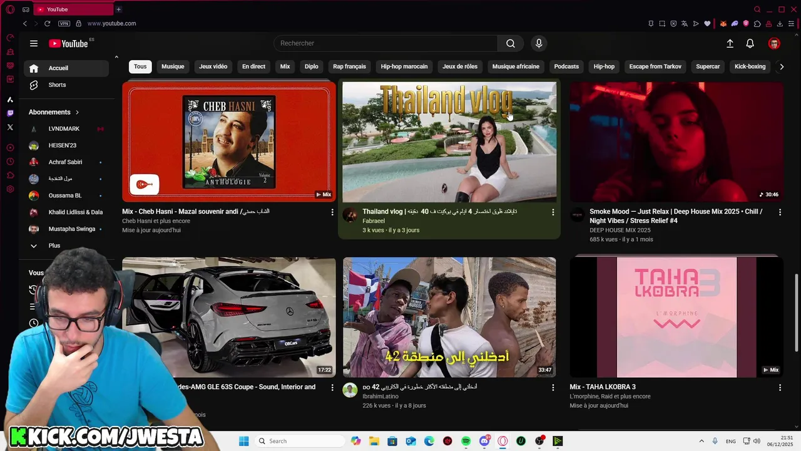This screenshot has height=451, width=801.
Task: Open options menu for Cheb Hasni mix
Action: pos(332,212)
